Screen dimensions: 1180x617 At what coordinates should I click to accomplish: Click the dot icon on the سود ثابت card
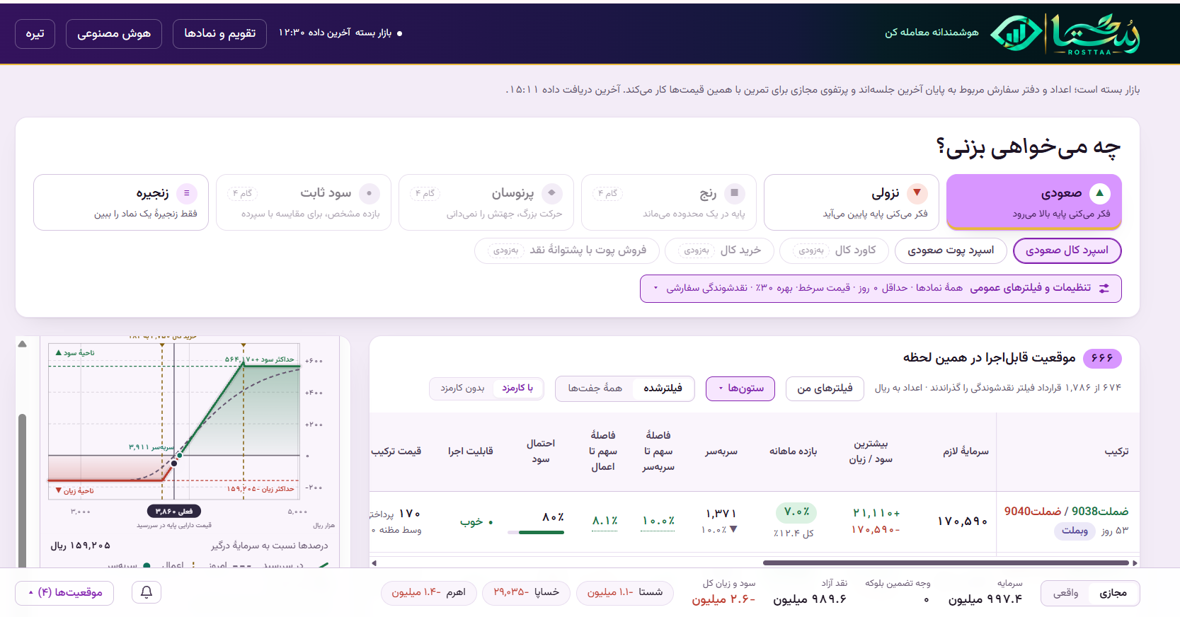(370, 193)
